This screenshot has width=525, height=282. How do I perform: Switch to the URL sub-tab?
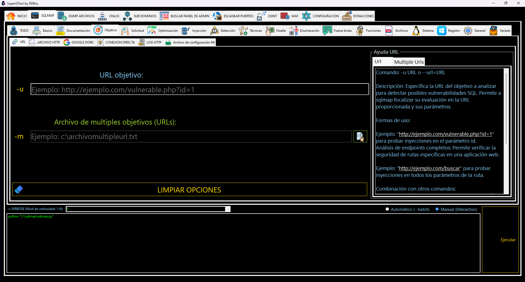tap(19, 42)
